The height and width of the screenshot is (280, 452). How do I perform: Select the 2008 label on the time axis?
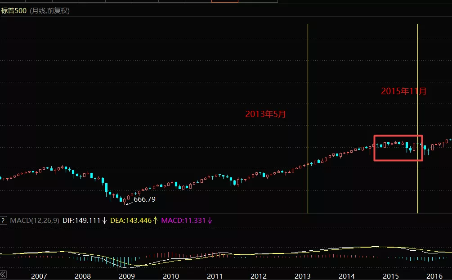coord(83,276)
